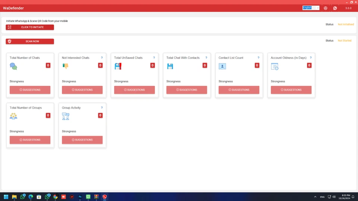The height and width of the screenshot is (201, 358).
Task: Click the shield icon on the SCAN NOW button
Action: tap(9, 41)
